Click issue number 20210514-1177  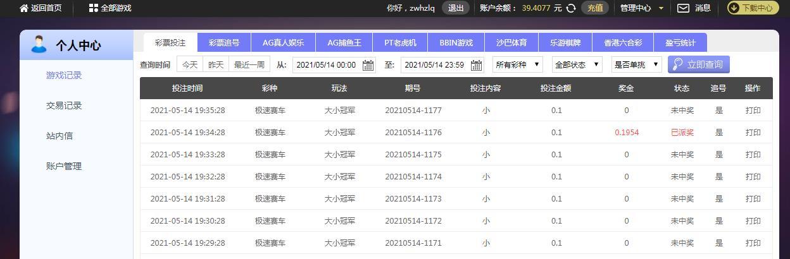click(413, 111)
